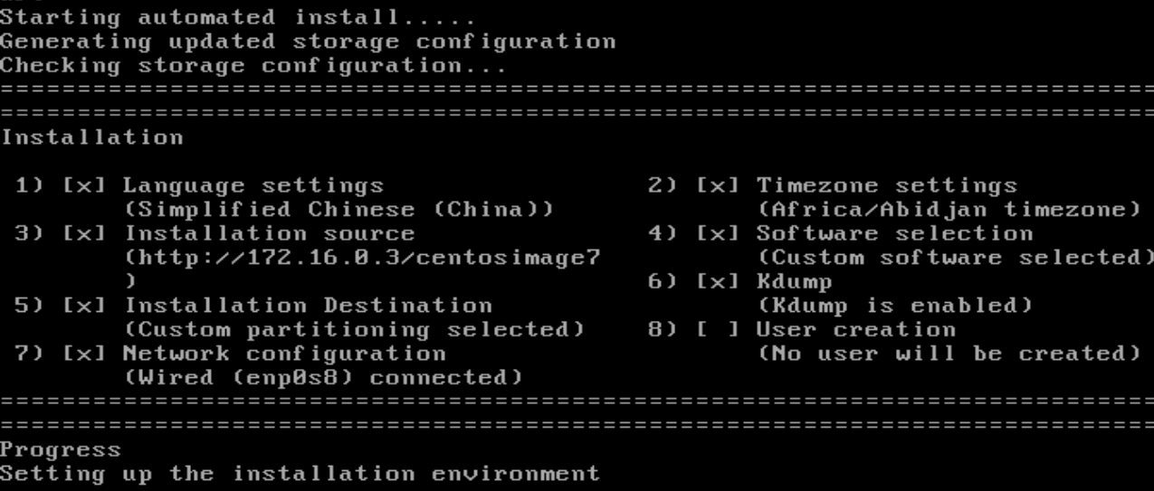Click the "Simplified Chinese (China)" language value
Image resolution: width=1154 pixels, height=491 pixels.
338,210
